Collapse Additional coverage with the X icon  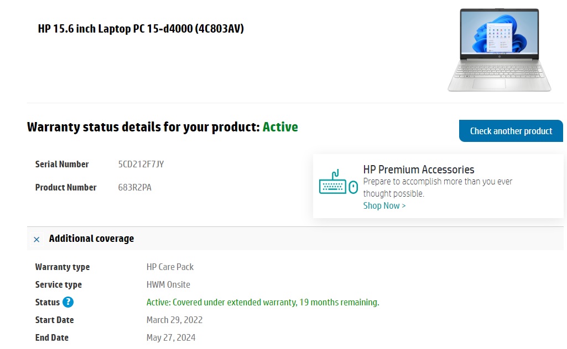[37, 239]
